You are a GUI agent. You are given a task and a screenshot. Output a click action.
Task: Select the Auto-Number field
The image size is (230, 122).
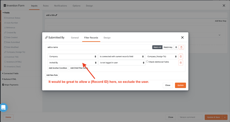click(x=11, y=23)
